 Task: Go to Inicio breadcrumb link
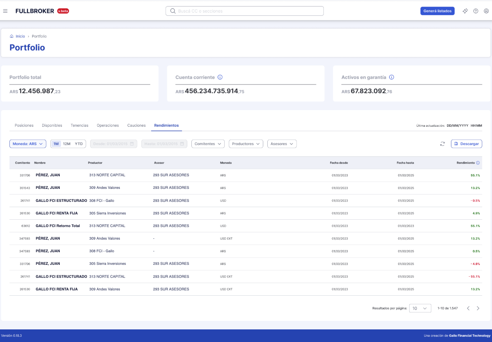(x=20, y=36)
